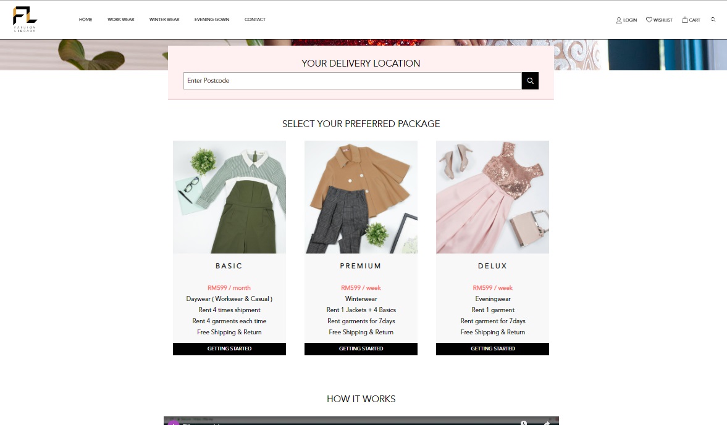727x425 pixels.
Task: Click Getting Started under Basic package
Action: [x=229, y=349]
